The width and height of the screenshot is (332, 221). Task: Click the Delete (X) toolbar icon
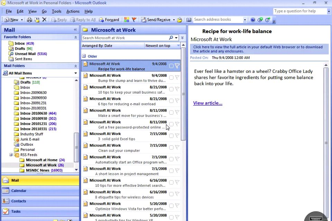(44, 20)
